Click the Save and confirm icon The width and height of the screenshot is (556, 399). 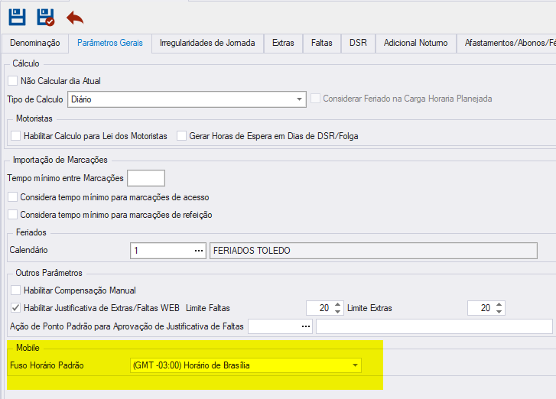tap(45, 17)
